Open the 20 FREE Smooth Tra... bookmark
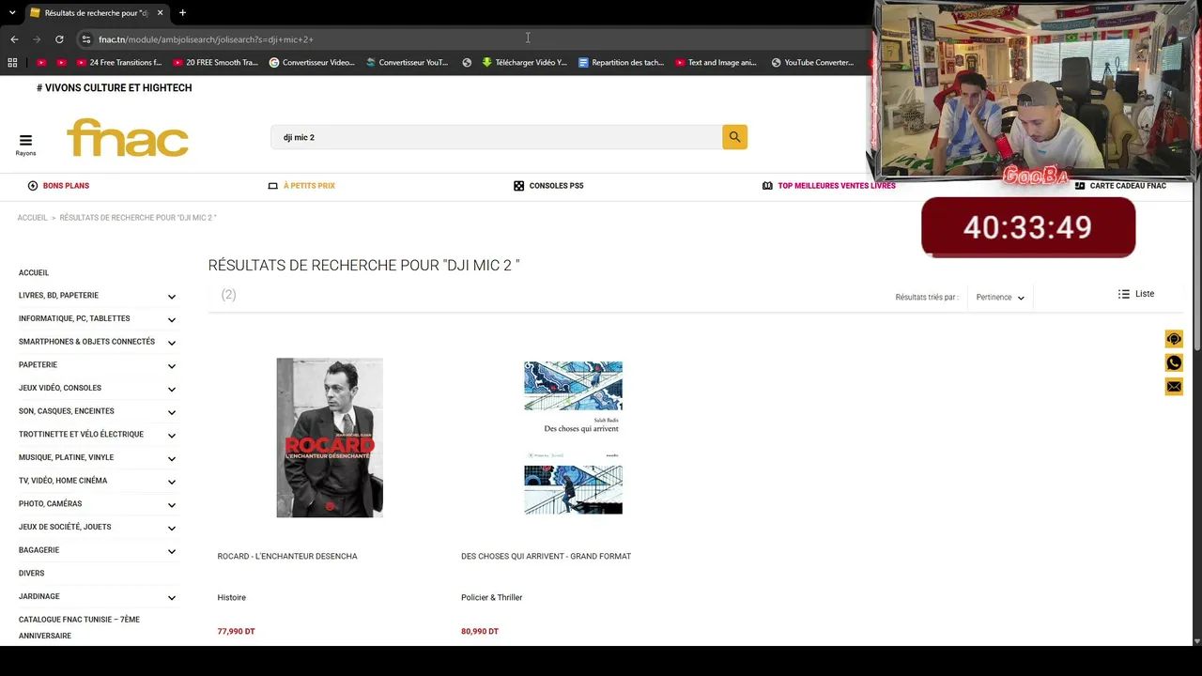Viewport: 1202px width, 676px height. [x=215, y=63]
